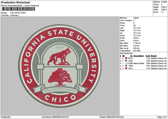
Task: Click the 'Stops:' label
Action: tap(123, 23)
